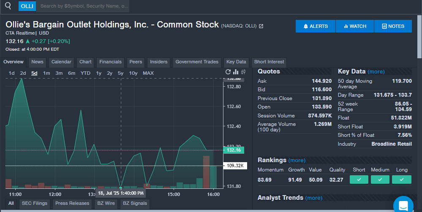The height and width of the screenshot is (212, 422).
Task: Open Analyst Trends (more) link
Action: point(314,198)
